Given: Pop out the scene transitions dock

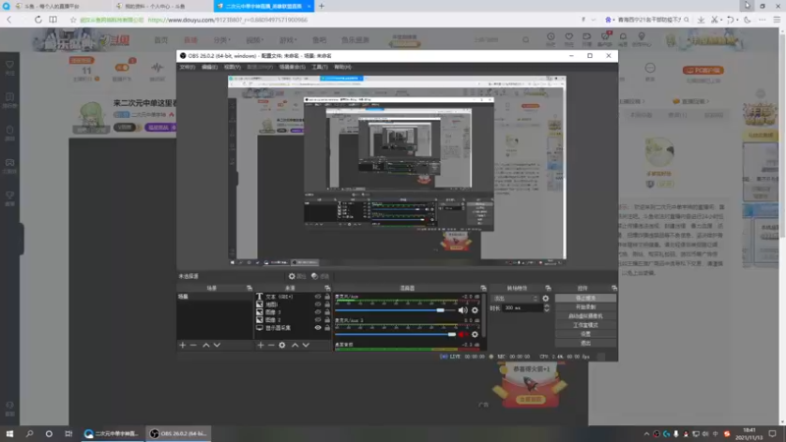Looking at the screenshot, I should (548, 288).
